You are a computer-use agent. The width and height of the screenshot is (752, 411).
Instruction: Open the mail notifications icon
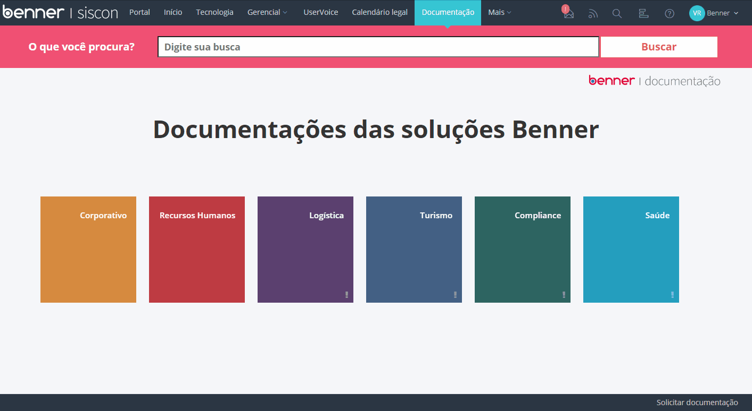point(568,13)
